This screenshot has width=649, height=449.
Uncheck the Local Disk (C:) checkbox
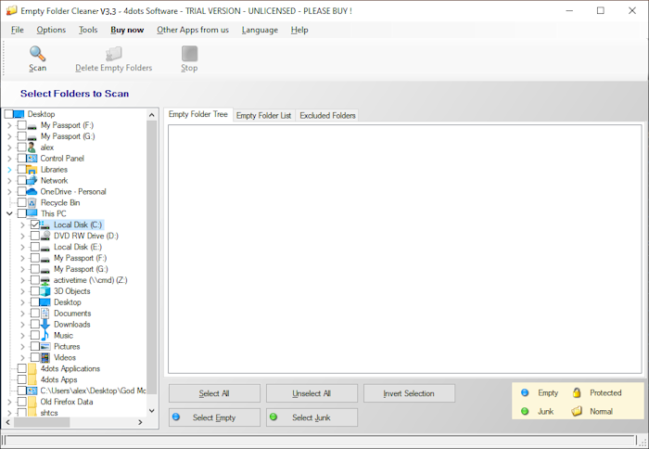tap(35, 224)
